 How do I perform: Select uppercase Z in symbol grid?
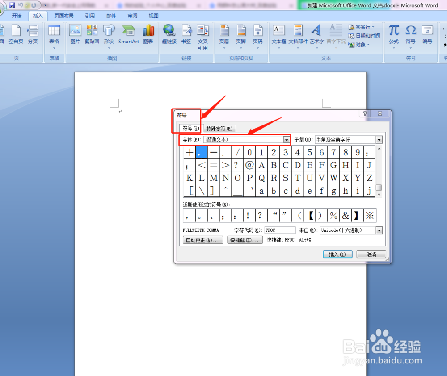[370, 178]
